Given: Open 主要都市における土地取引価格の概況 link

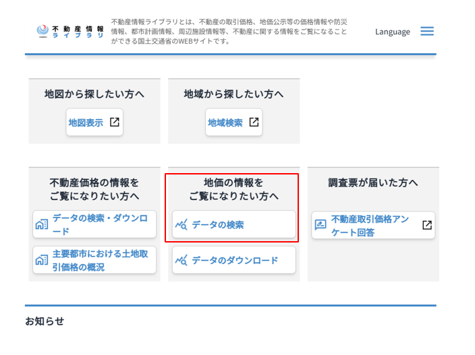Looking at the screenshot, I should click(99, 260).
